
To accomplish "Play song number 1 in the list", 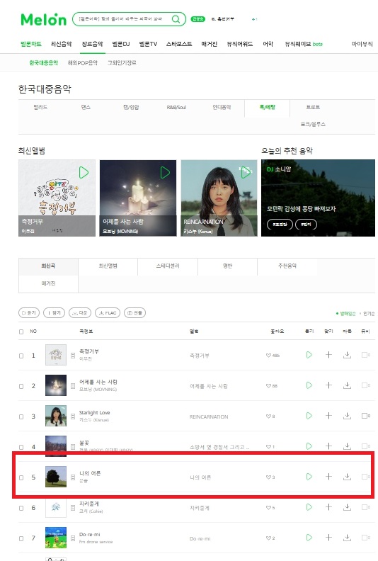I will tap(309, 355).
